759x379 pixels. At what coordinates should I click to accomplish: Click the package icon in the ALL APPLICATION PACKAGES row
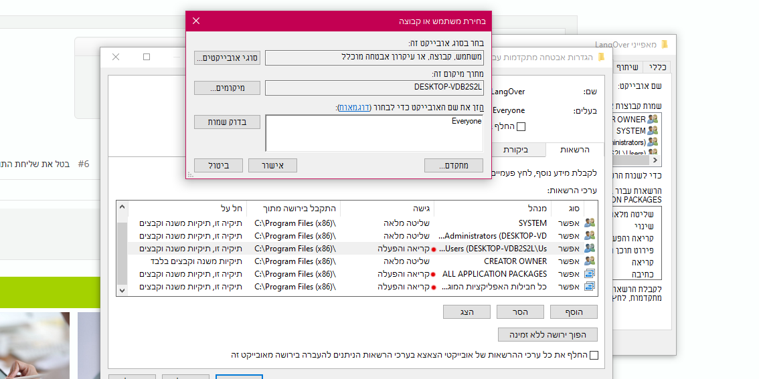[590, 273]
